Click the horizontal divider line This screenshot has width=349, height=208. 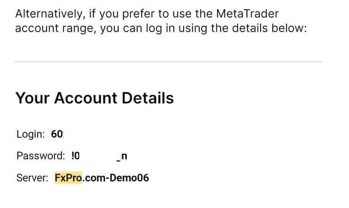click(168, 62)
